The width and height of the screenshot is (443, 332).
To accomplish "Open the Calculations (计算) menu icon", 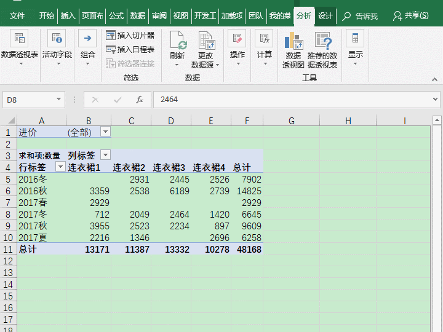I will click(264, 39).
